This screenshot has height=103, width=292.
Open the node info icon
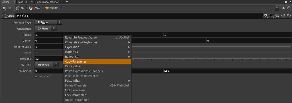[283, 16]
